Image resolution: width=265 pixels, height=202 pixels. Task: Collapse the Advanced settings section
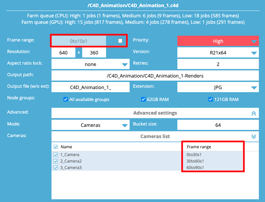[155, 113]
